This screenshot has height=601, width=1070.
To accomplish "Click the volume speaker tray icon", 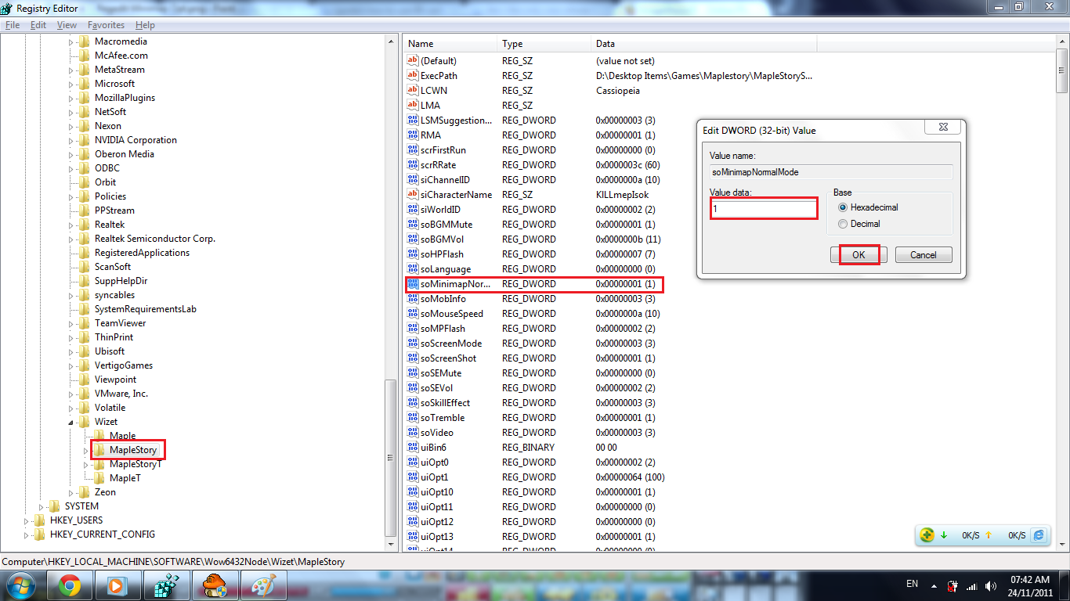I will (991, 585).
